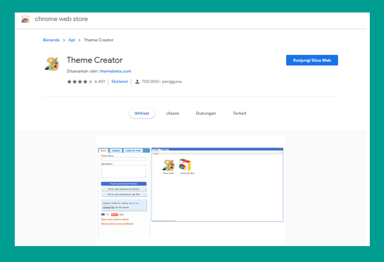Click the users person icon
The image size is (384, 262).
[x=137, y=82]
